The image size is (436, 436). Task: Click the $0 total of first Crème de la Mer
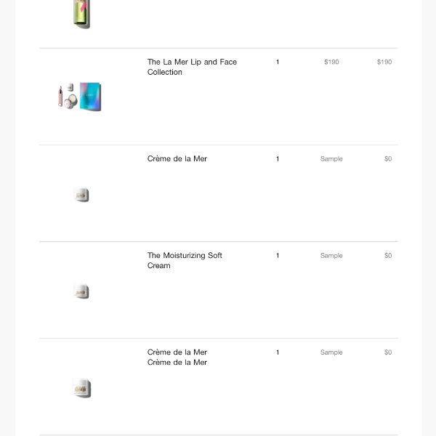[388, 158]
